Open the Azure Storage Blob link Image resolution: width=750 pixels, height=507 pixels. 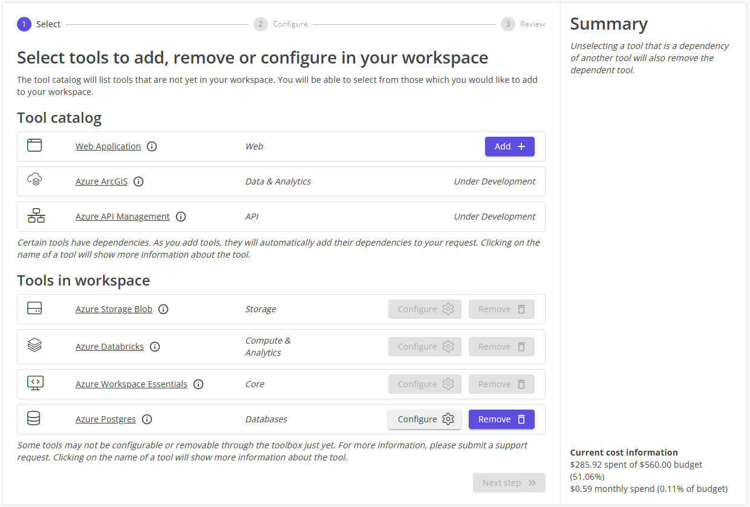(114, 309)
